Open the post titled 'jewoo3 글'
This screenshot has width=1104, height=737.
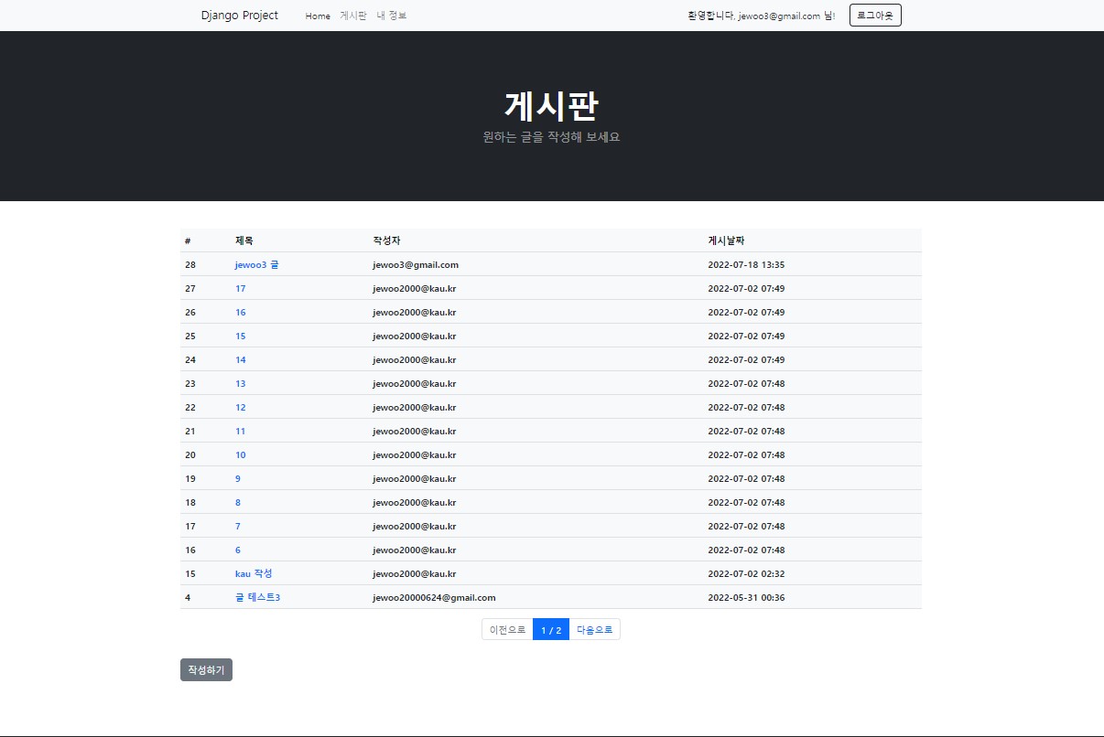coord(256,264)
